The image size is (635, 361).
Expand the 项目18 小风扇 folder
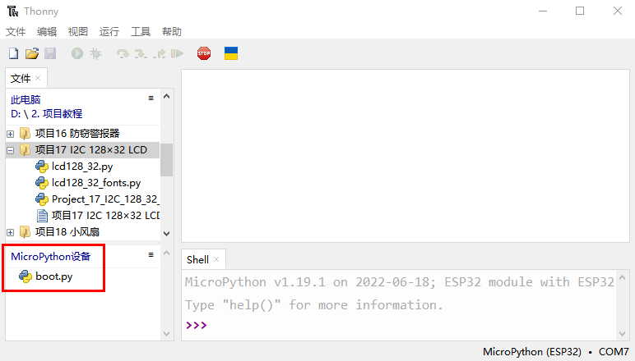coord(11,232)
